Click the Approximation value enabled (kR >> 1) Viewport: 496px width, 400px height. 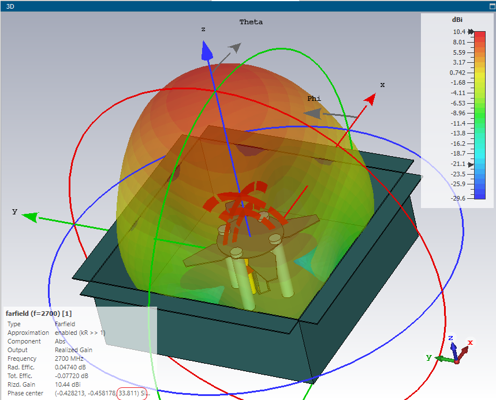(x=80, y=333)
